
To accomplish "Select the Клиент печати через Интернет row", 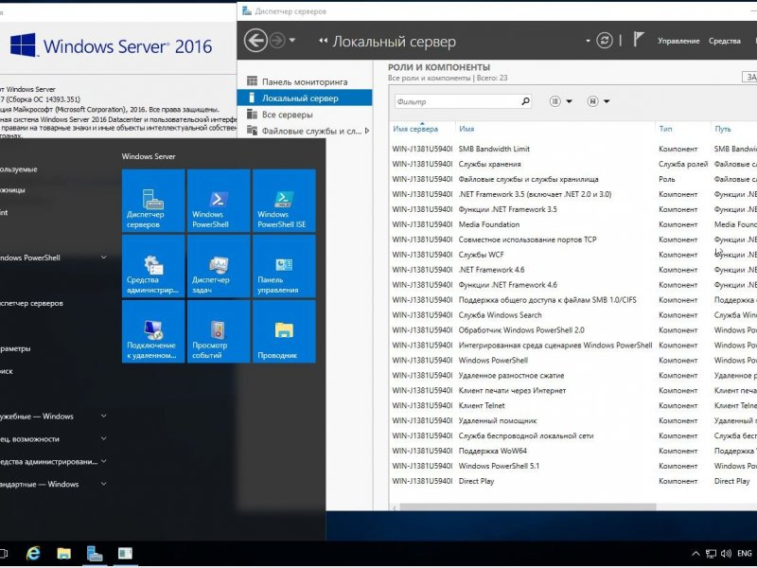I will (x=574, y=390).
